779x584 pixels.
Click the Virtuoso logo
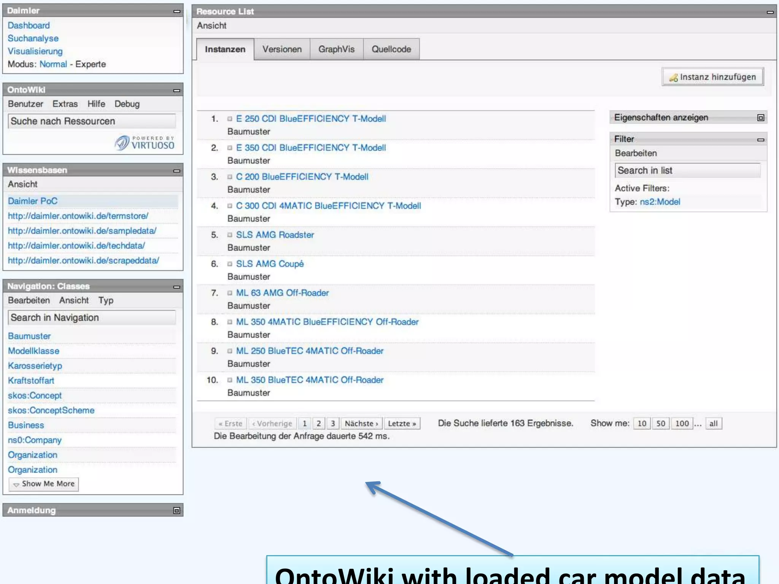pos(145,143)
